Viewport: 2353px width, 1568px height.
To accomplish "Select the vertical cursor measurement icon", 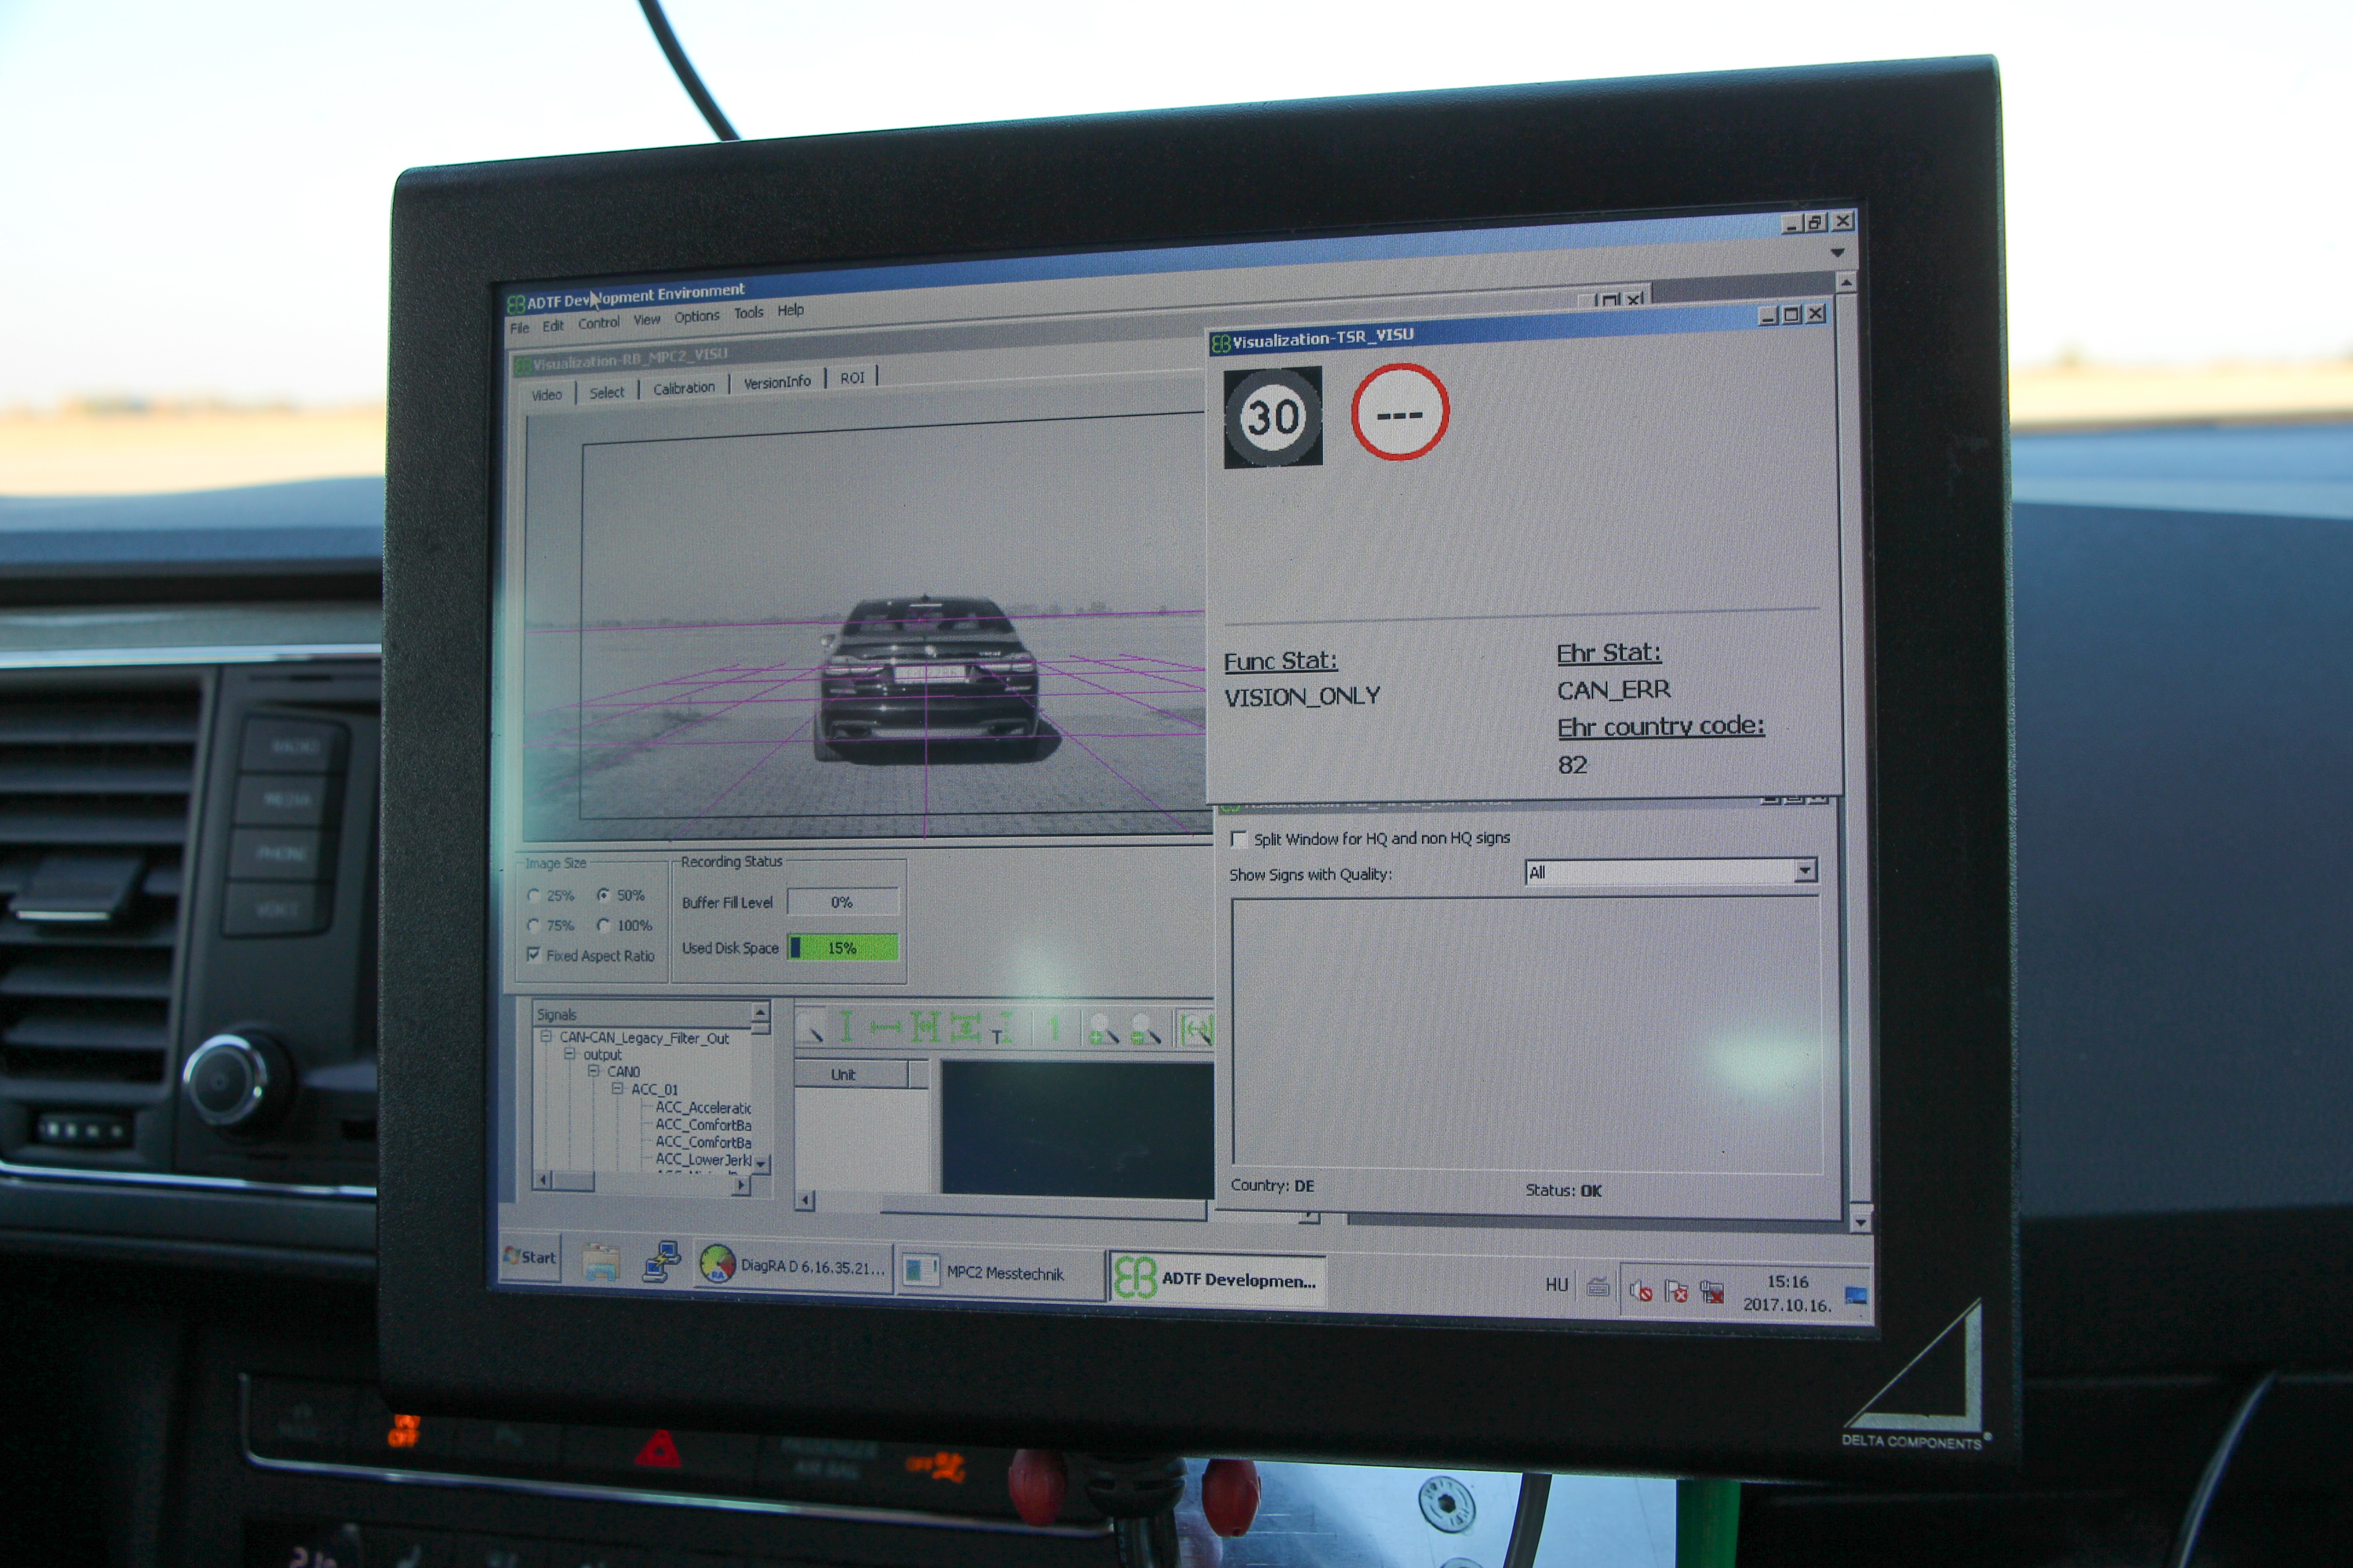I will (x=846, y=1027).
